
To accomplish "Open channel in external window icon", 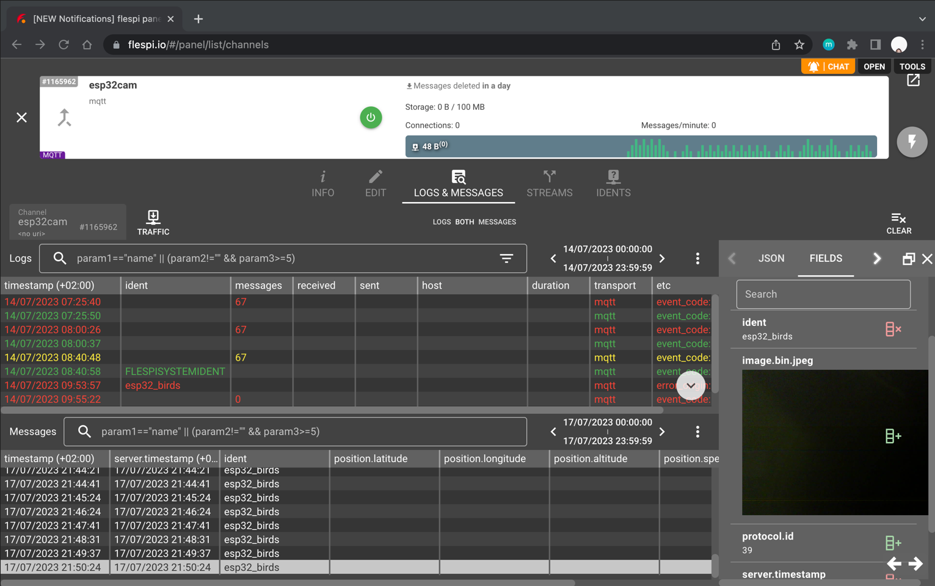I will point(913,81).
